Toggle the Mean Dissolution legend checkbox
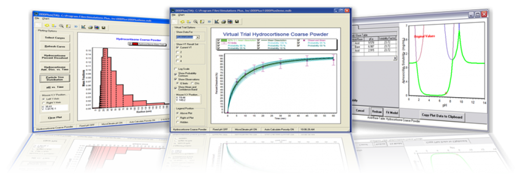This screenshot has height=185, width=524. [x=259, y=40]
